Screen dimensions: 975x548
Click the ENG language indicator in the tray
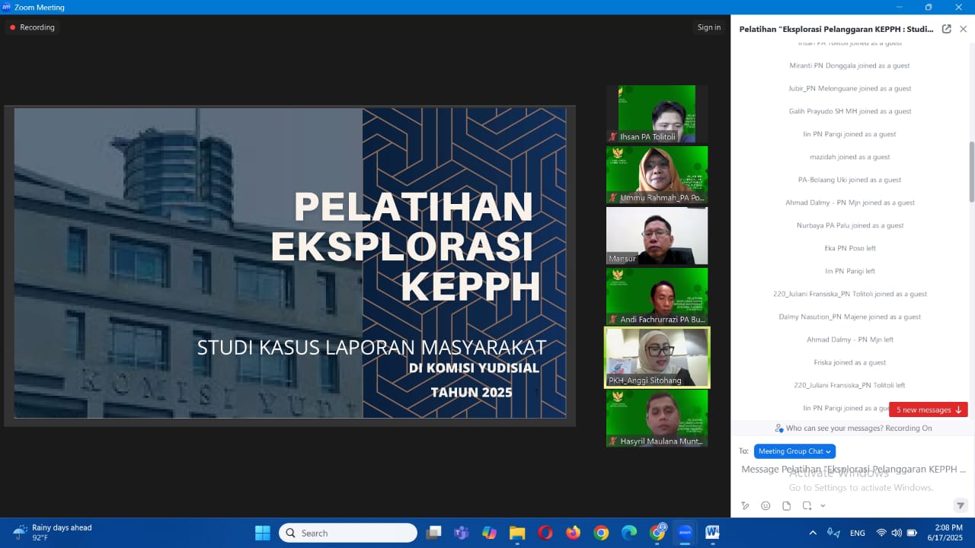tap(856, 532)
